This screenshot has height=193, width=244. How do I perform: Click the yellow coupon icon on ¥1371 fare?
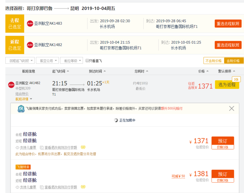click(83, 147)
